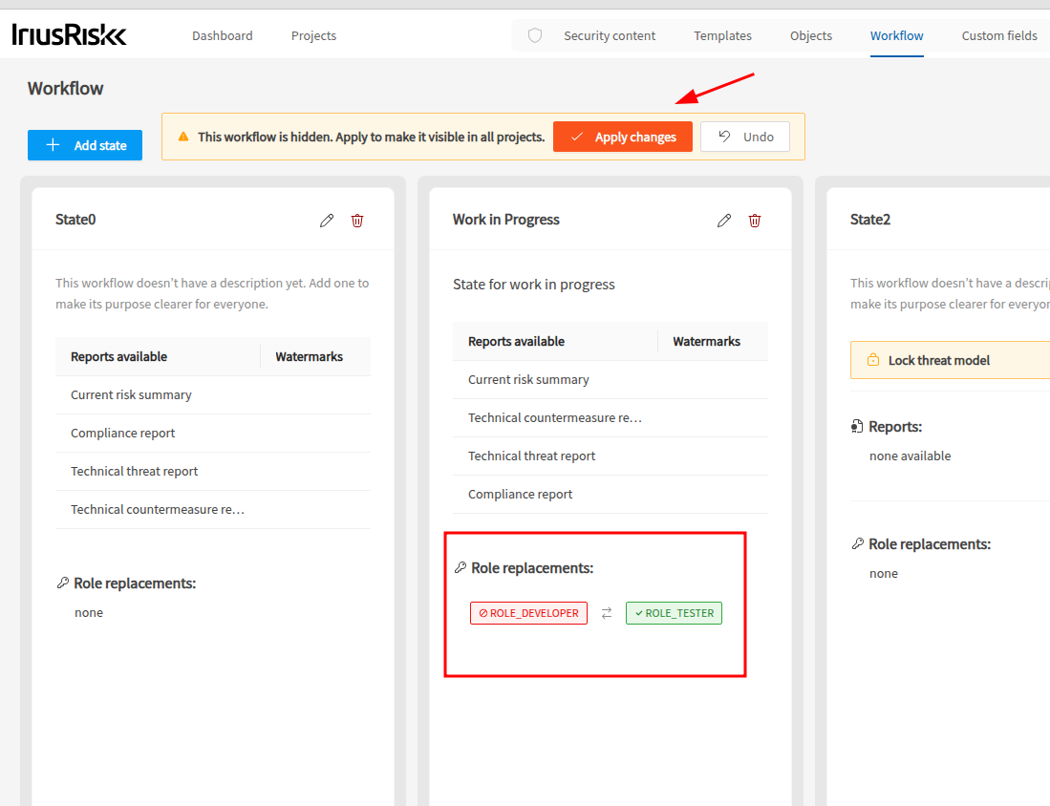Delete State0 with the trash icon
1050x806 pixels.
pos(357,221)
